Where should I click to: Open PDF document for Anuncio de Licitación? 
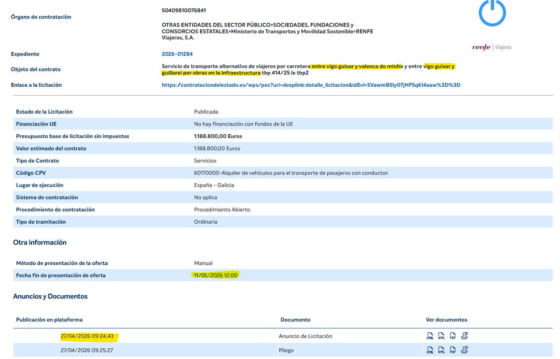453,336
